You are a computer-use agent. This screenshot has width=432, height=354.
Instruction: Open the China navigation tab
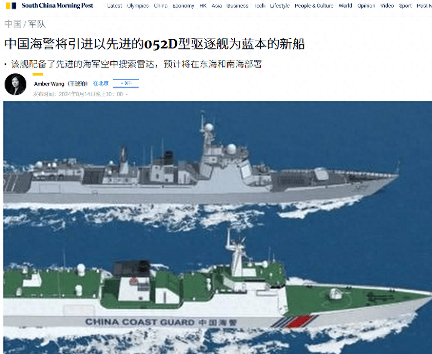[x=160, y=6]
